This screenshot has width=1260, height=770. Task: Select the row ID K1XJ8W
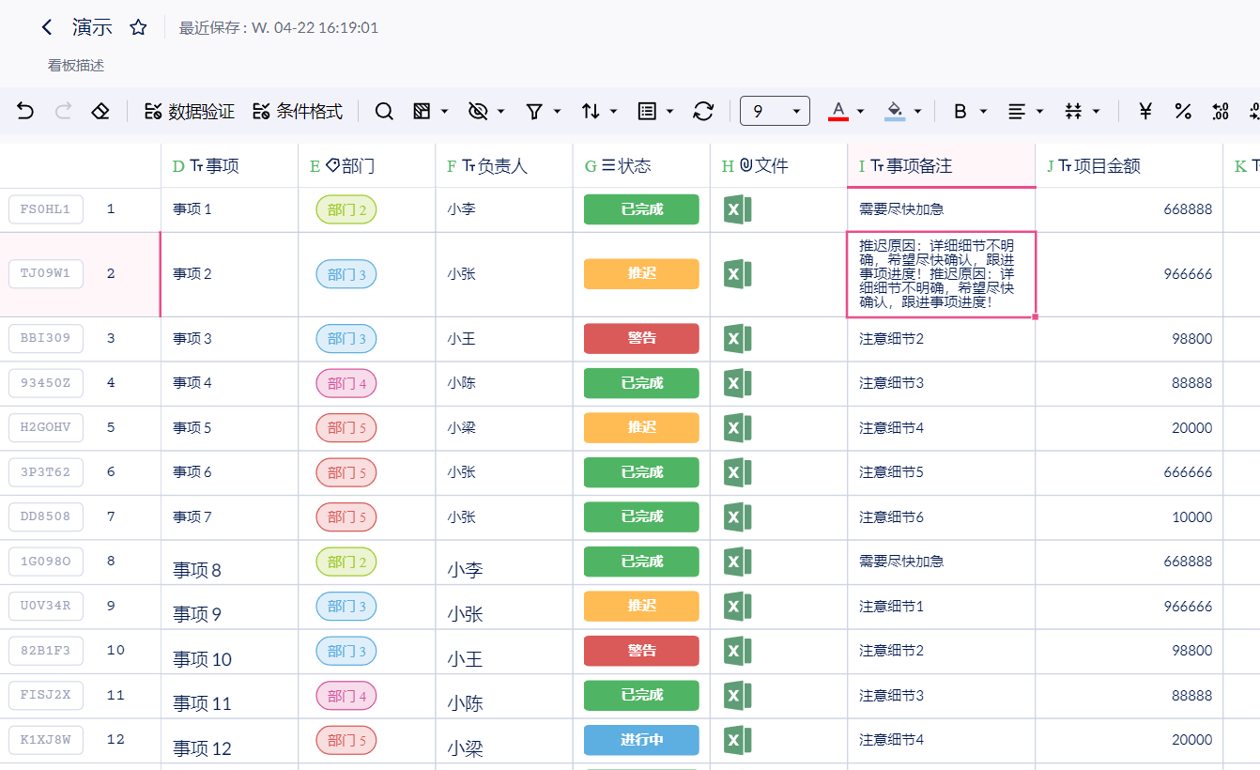(x=46, y=740)
